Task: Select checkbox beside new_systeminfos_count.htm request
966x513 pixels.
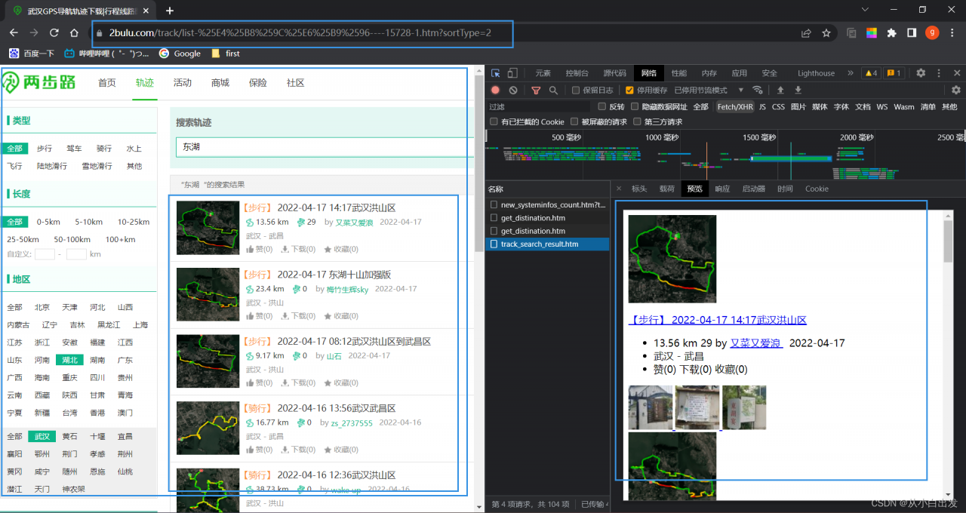Action: pos(494,204)
